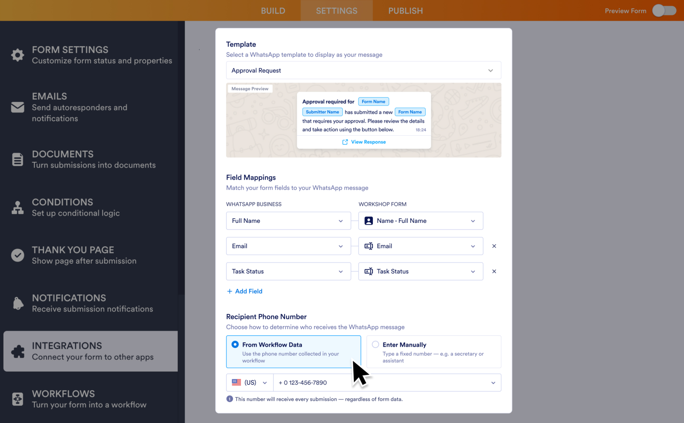Screen dimensions: 684x423
Task: Open Form Settings in the sidebar
Action: tap(91, 55)
